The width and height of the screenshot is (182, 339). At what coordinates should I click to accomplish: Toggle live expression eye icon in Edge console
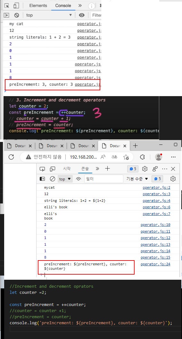79,179
